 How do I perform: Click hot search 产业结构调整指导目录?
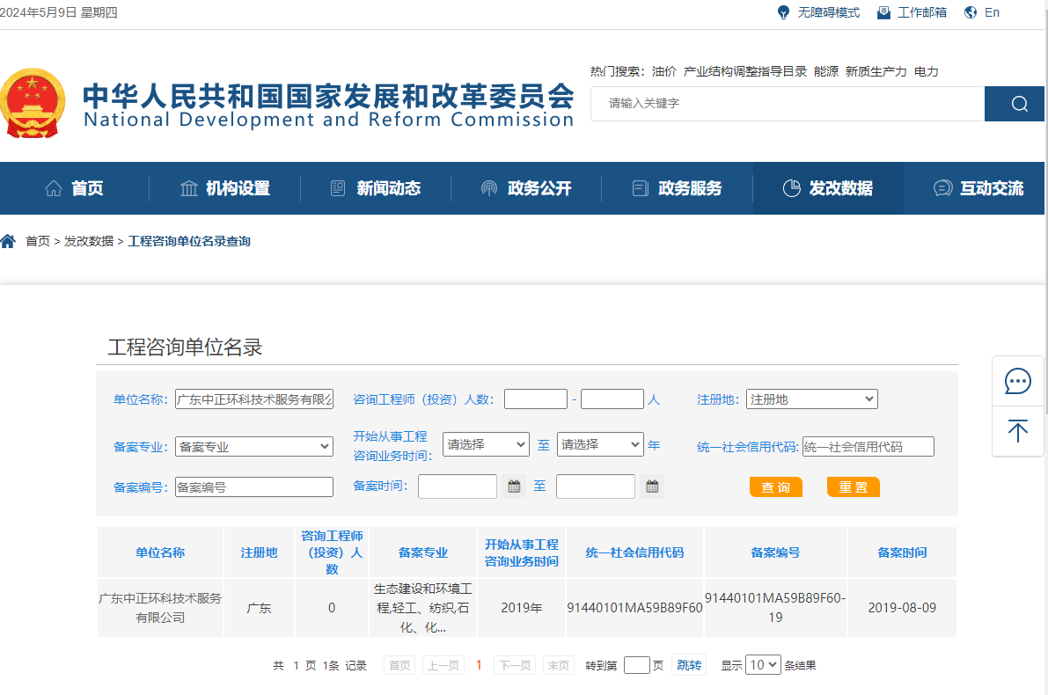[x=744, y=71]
